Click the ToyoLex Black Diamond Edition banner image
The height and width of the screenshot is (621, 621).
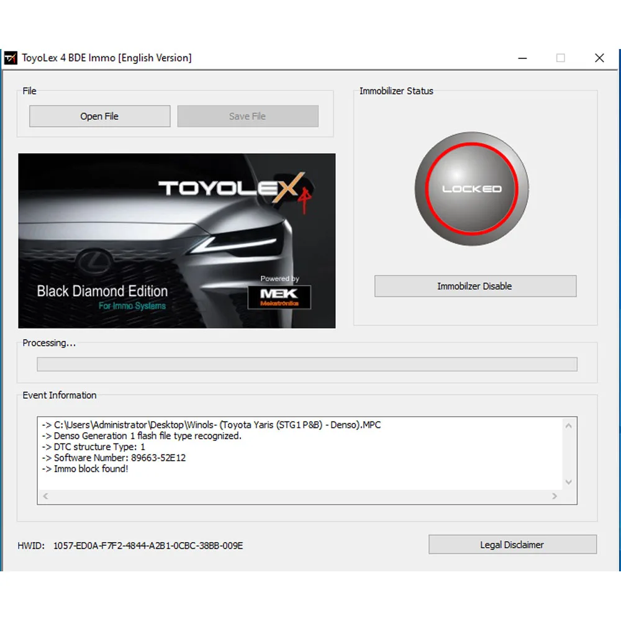(x=176, y=241)
